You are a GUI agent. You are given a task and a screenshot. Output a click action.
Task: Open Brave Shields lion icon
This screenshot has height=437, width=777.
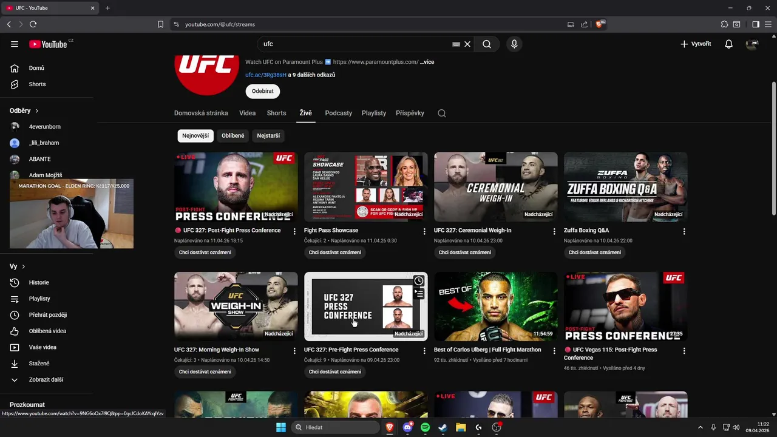click(600, 24)
